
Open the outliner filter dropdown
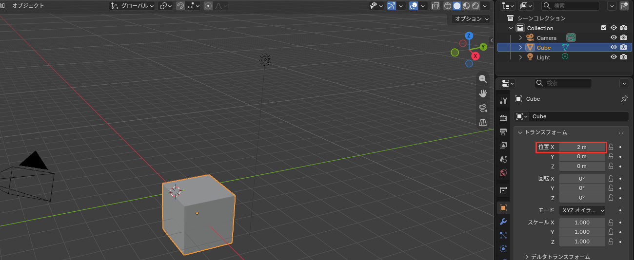[x=612, y=6]
